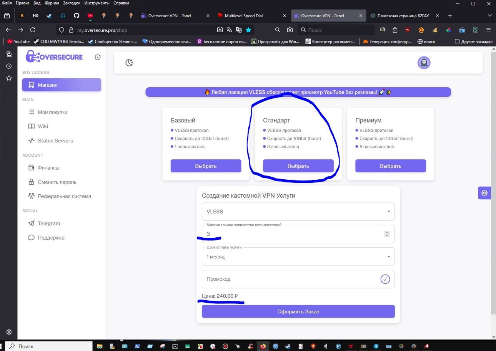Click the Telegram paper-plane icon in sidebar
The width and height of the screenshot is (496, 351).
(x=32, y=224)
